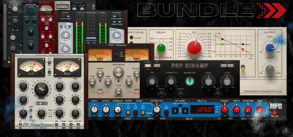Toggle the Pre/Post switch on VintageWarmer2
This screenshot has width=293, height=137.
[x=49, y=63]
